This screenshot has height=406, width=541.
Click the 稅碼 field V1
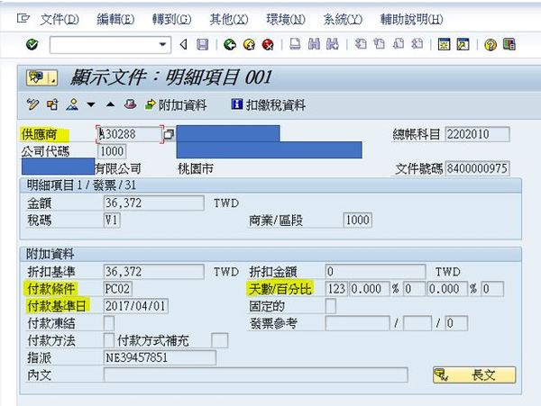[x=112, y=220]
